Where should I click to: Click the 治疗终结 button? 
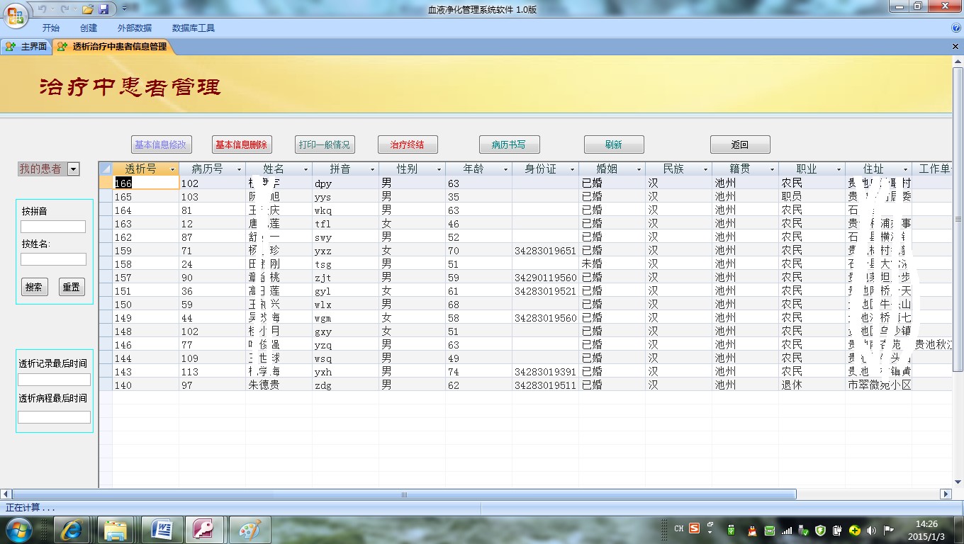click(x=408, y=144)
